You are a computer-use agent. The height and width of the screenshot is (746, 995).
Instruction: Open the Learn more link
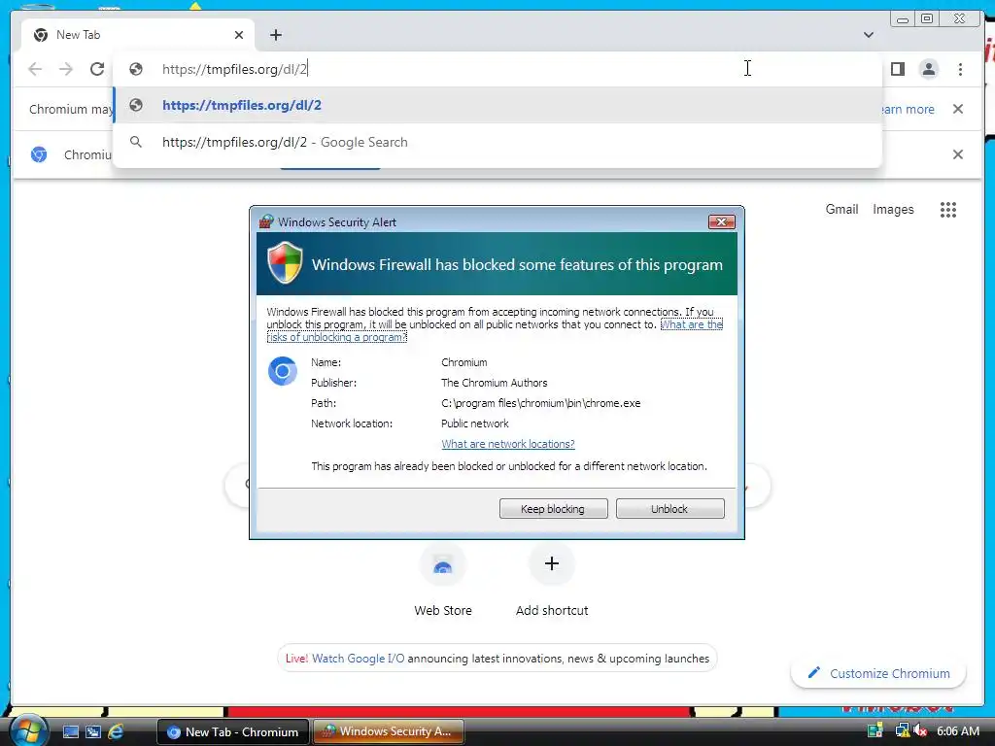tap(908, 109)
